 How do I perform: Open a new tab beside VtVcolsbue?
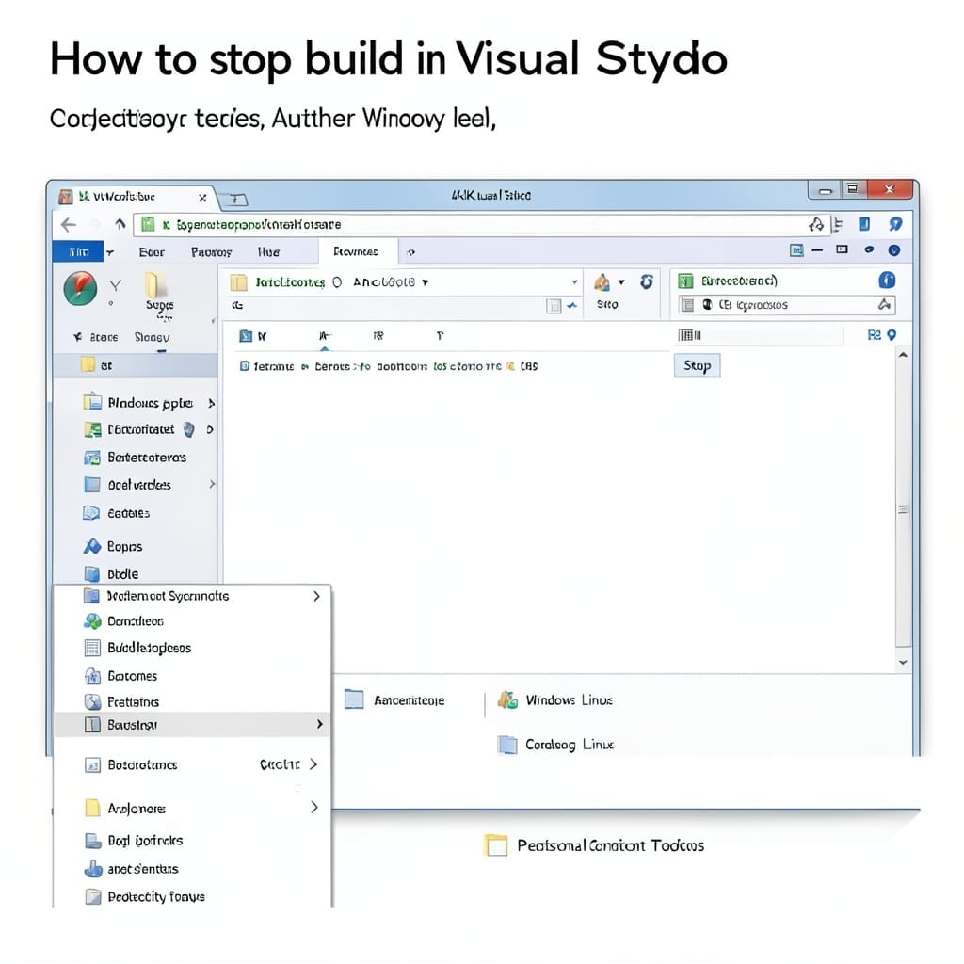235,199
